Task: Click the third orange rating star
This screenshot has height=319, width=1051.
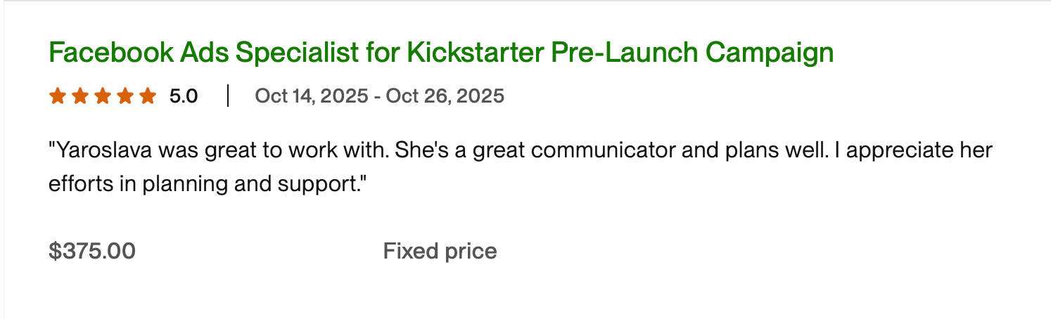Action: (102, 96)
